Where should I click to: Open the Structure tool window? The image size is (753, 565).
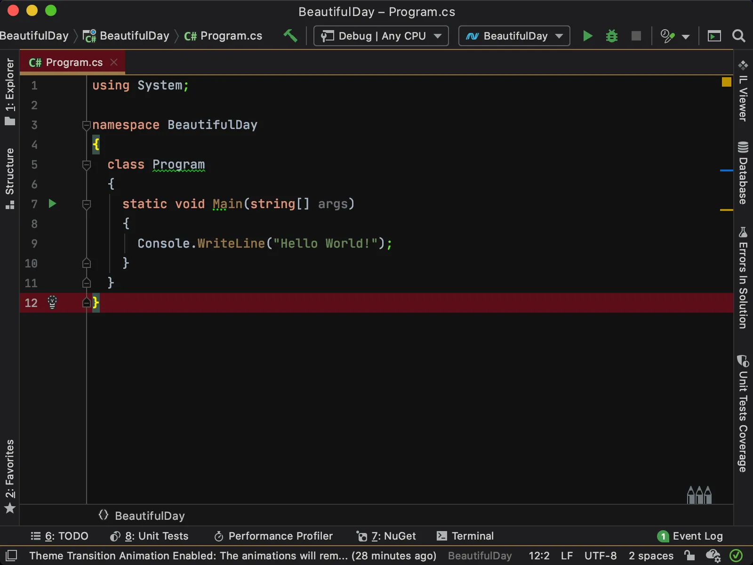click(x=10, y=178)
